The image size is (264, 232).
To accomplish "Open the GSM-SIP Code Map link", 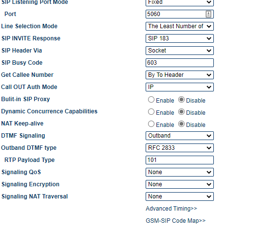I will click(x=176, y=221).
